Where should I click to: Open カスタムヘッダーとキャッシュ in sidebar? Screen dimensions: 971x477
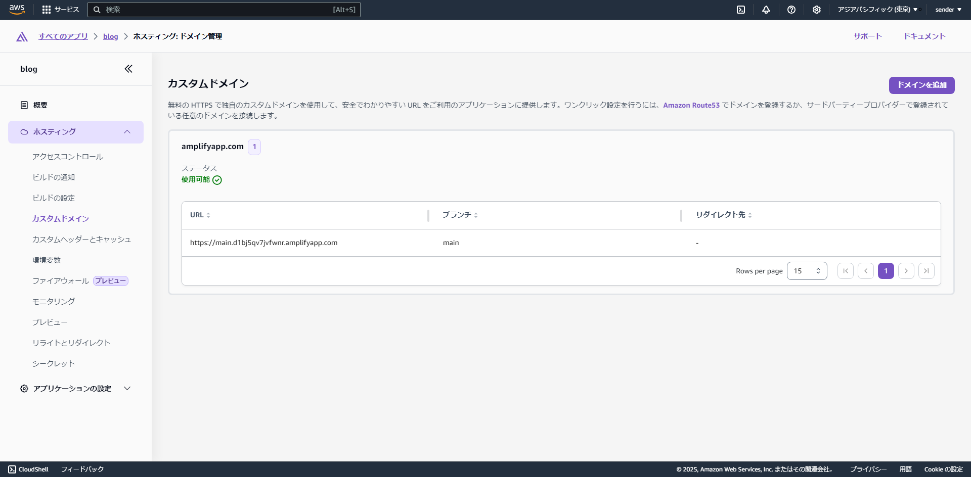point(82,240)
